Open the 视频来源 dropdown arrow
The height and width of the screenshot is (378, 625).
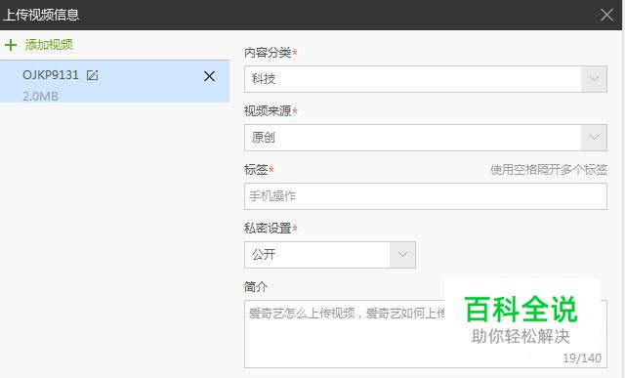(594, 138)
